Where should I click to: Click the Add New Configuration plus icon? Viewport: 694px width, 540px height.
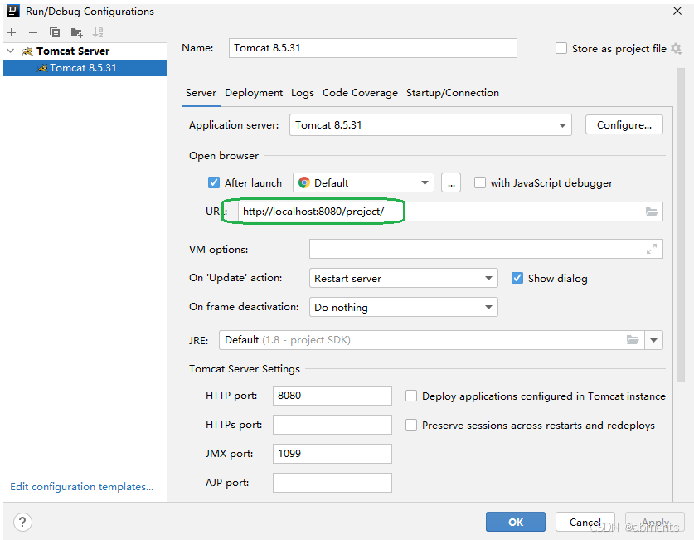pyautogui.click(x=12, y=32)
